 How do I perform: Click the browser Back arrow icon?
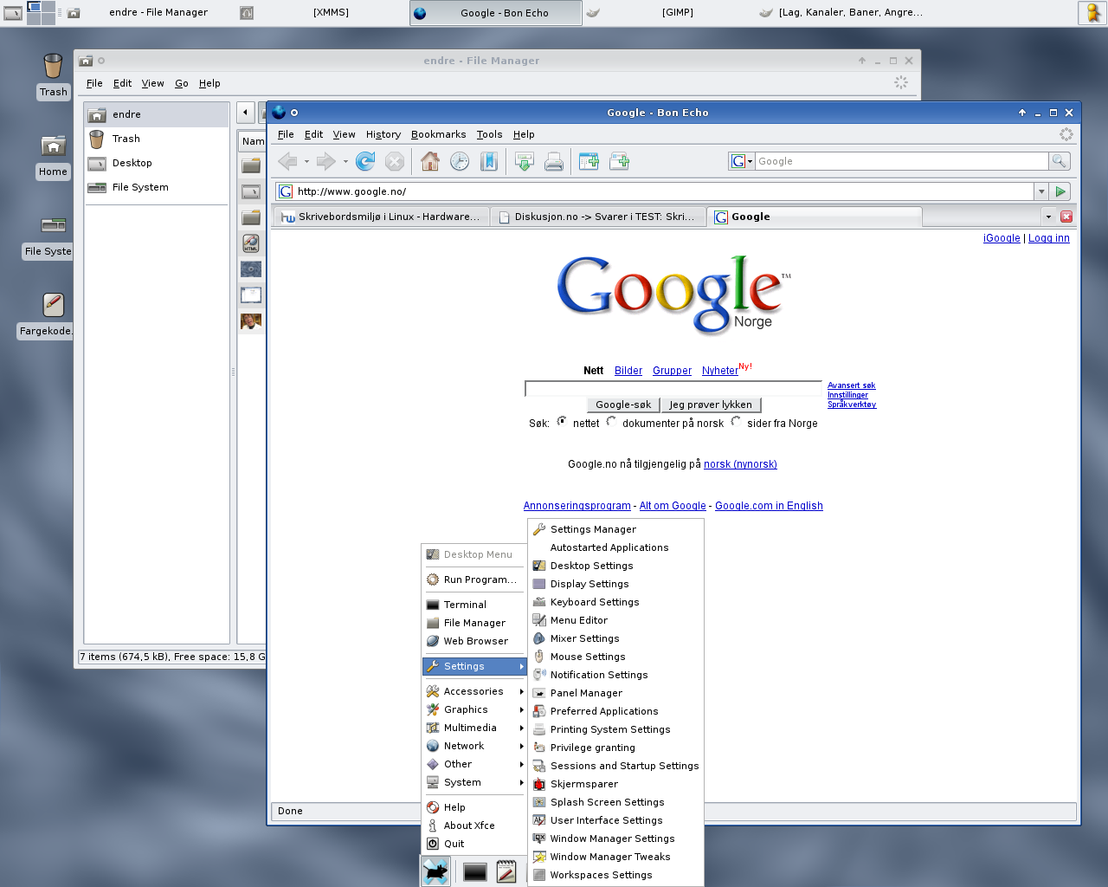(x=287, y=161)
